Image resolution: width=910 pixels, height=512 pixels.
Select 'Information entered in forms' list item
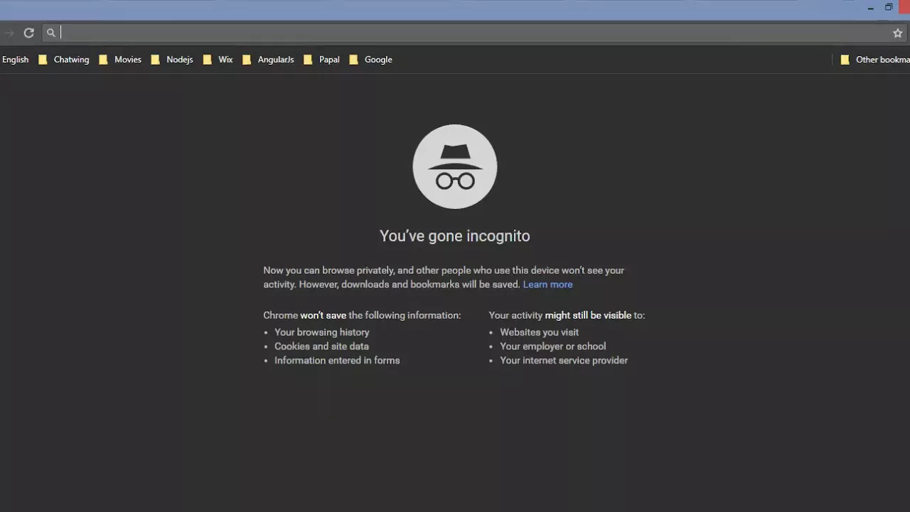[337, 361]
